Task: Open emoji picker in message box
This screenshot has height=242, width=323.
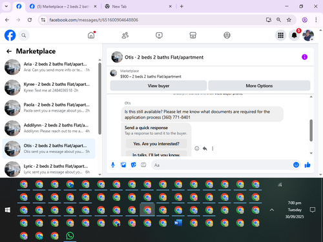Action: coord(296,165)
